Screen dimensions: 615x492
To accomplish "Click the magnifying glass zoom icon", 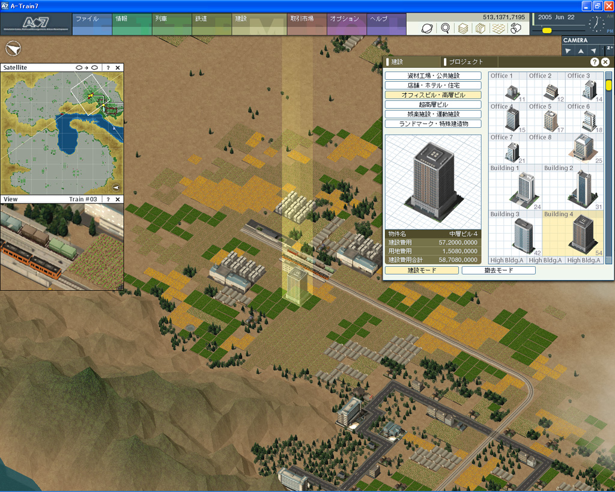I will pos(445,28).
